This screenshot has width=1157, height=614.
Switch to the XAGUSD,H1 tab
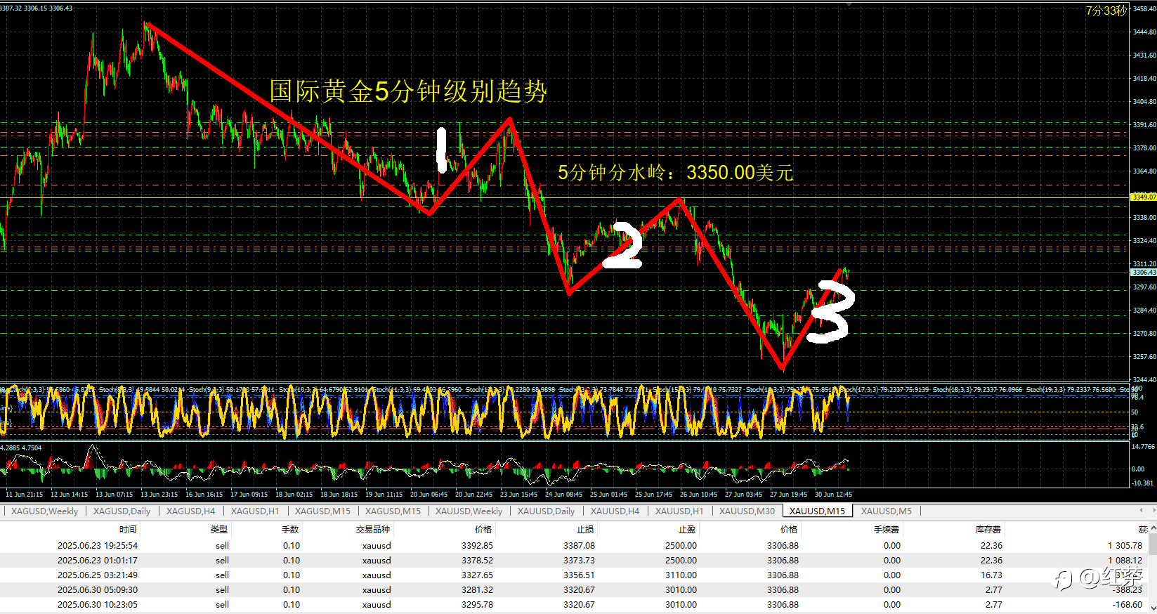[x=255, y=511]
